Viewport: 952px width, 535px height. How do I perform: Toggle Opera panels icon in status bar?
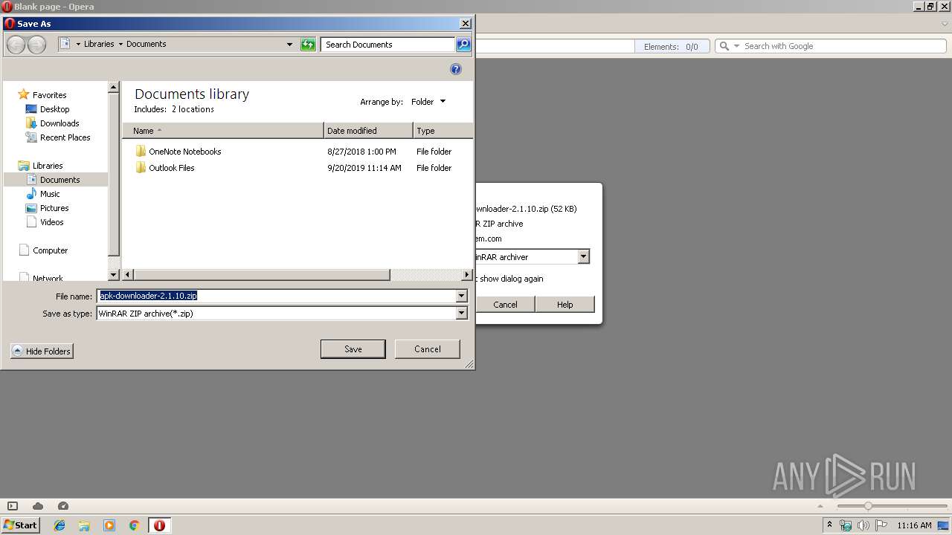pyautogui.click(x=12, y=506)
